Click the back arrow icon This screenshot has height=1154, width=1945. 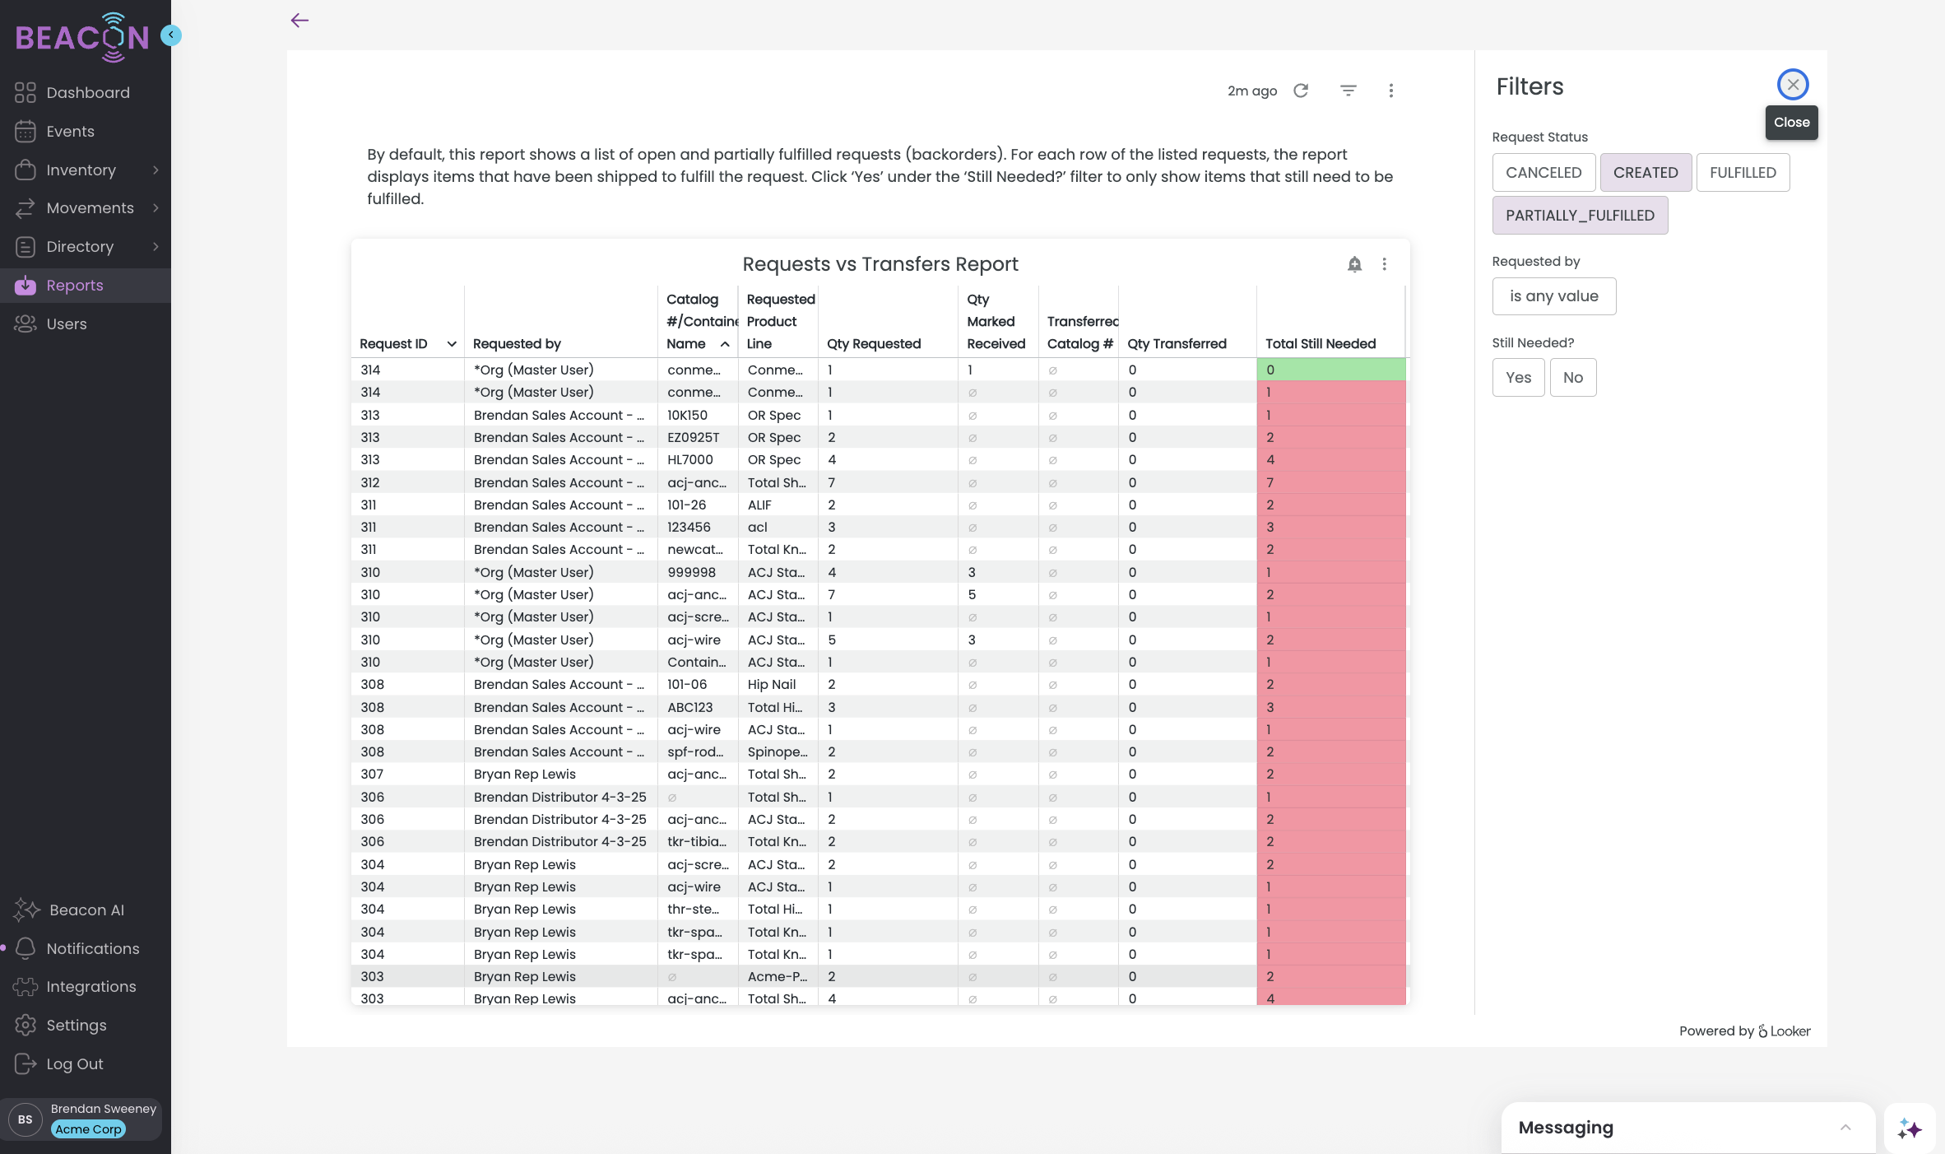coord(299,21)
